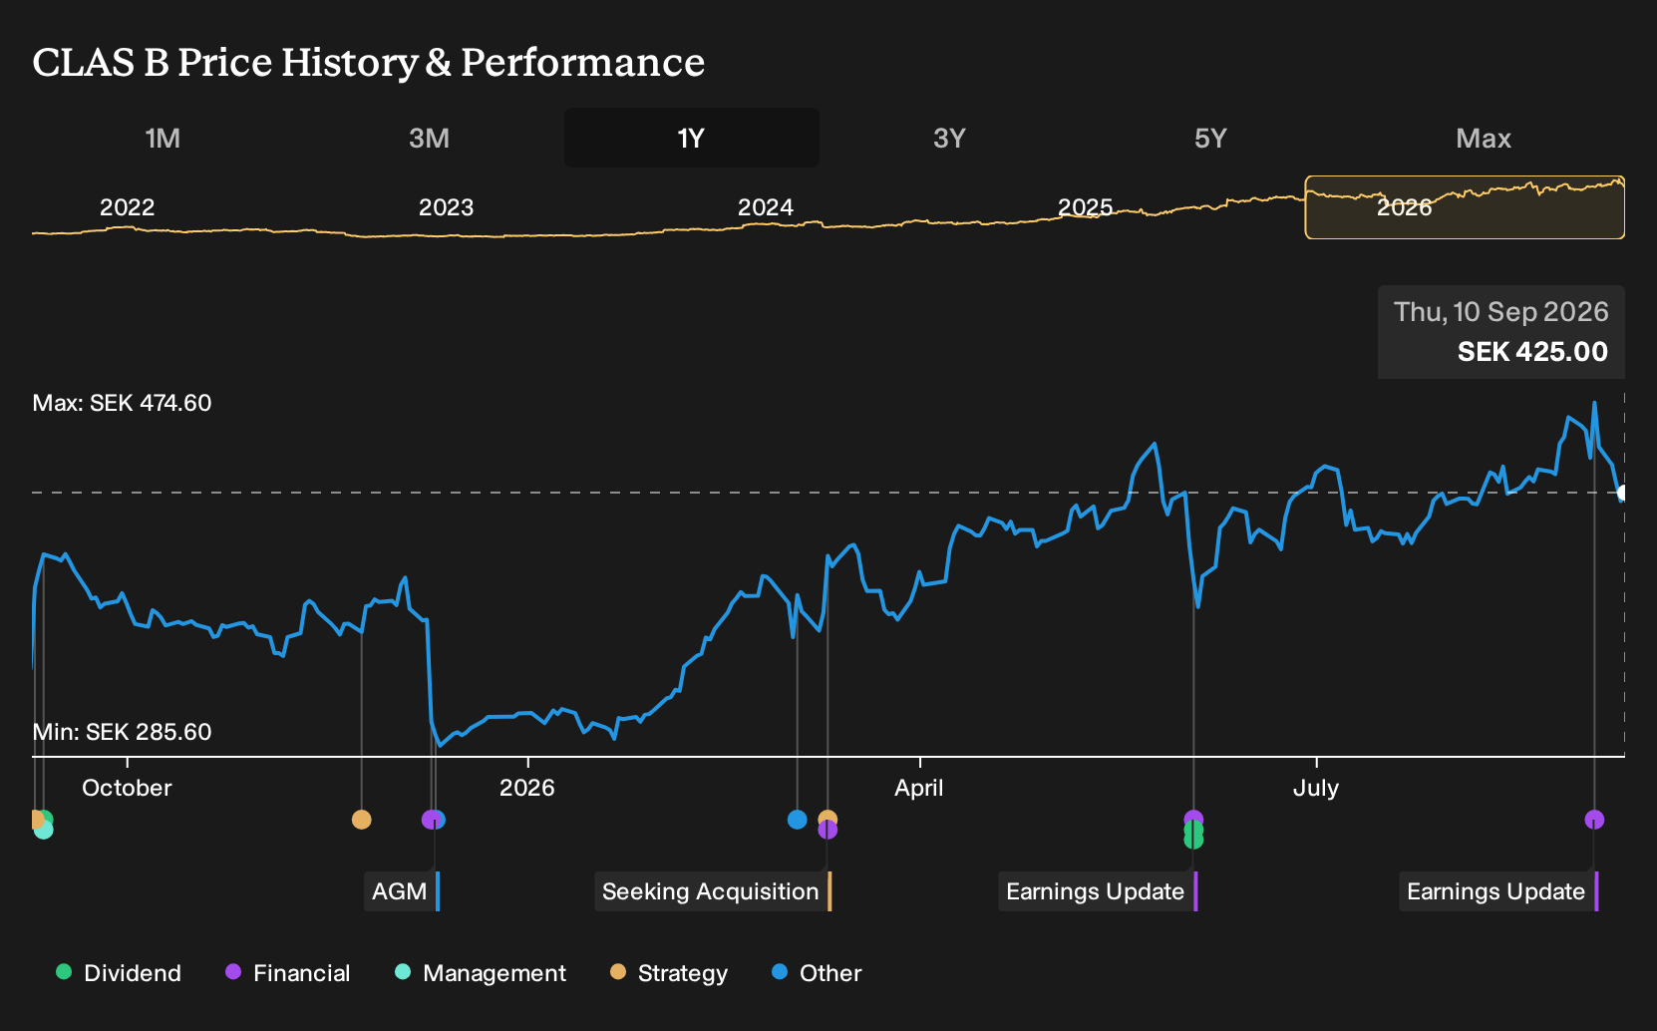The height and width of the screenshot is (1031, 1657).
Task: Click the purple Financial dot above AGM
Action: coord(430,820)
